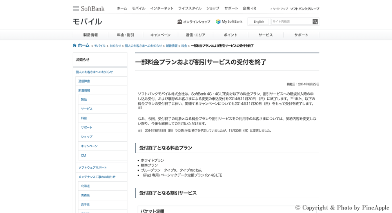The image size is (392, 213).
Task: Open 企業・IR in top menu
Action: [249, 8]
